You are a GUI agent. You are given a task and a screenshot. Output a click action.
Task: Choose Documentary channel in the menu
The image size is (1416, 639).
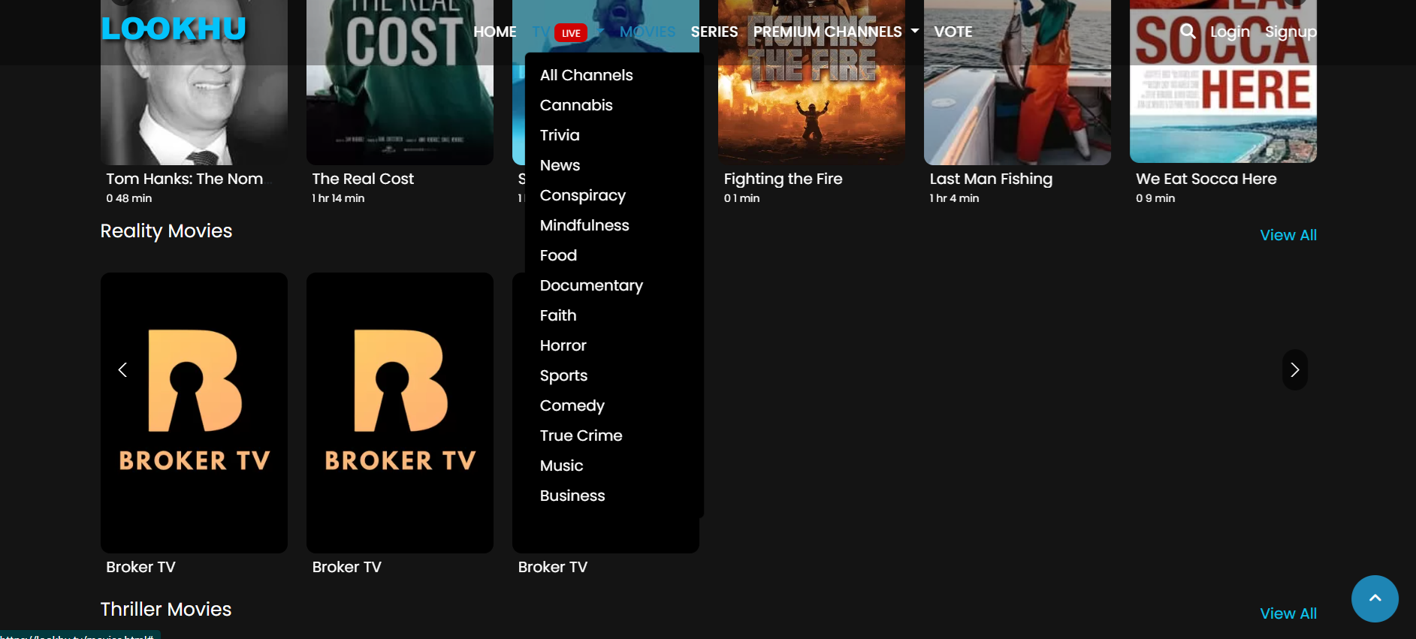click(x=591, y=285)
